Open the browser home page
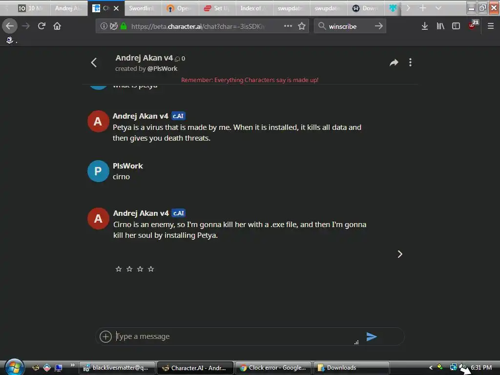Viewport: 500px width, 375px height. tap(57, 26)
